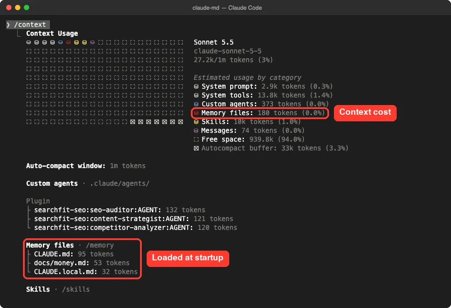This screenshot has width=451, height=308.
Task: Click the .claude/agents/ path
Action: [120, 184]
